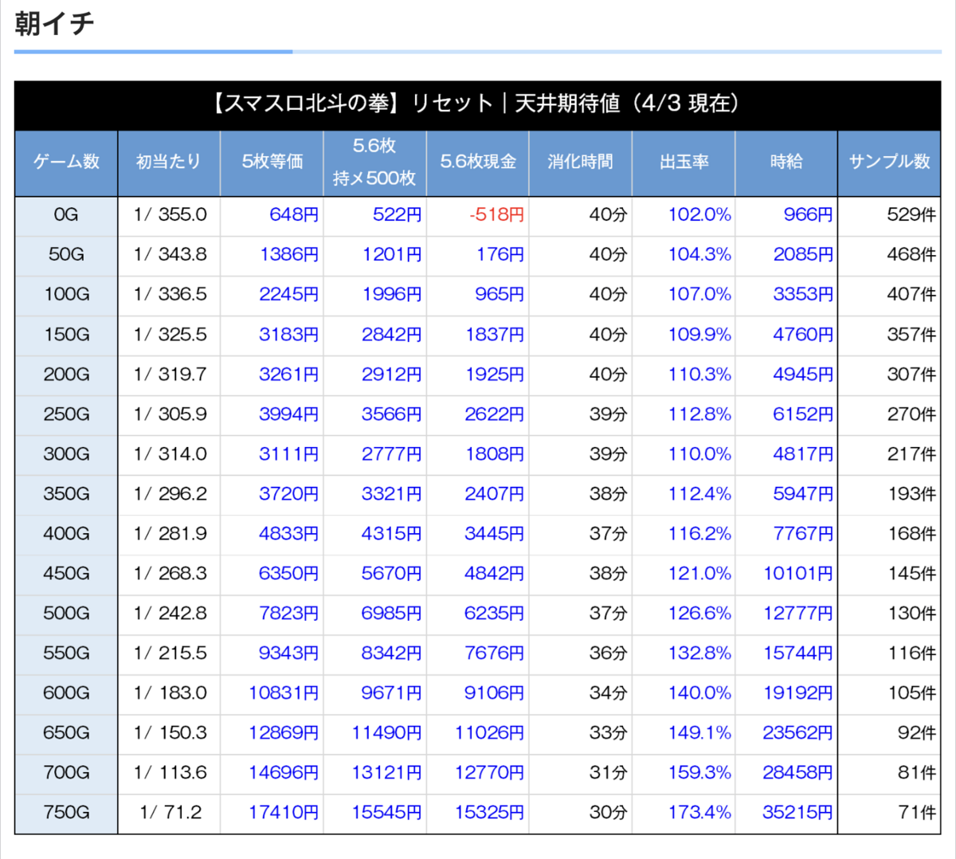
Task: Click the 1/ 314.0 first-hit value
Action: [x=170, y=454]
